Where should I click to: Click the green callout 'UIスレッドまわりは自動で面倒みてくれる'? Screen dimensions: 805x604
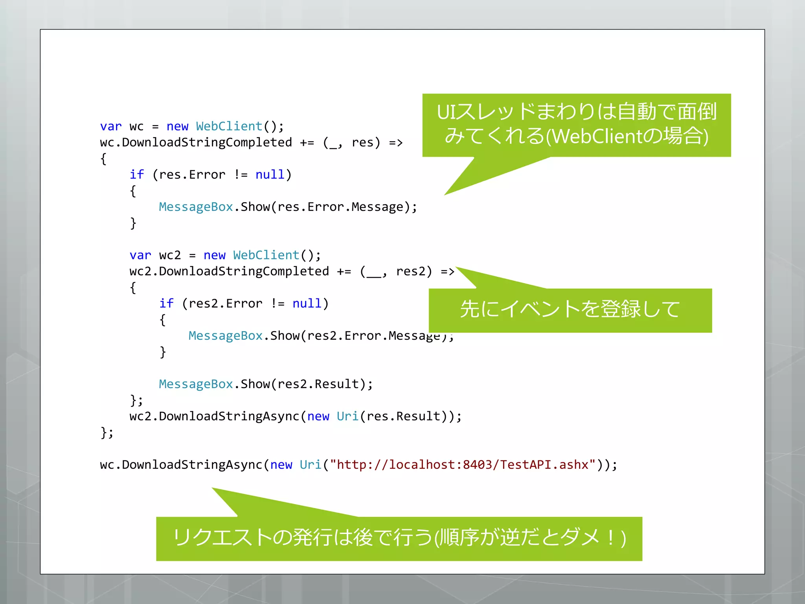[x=577, y=125]
